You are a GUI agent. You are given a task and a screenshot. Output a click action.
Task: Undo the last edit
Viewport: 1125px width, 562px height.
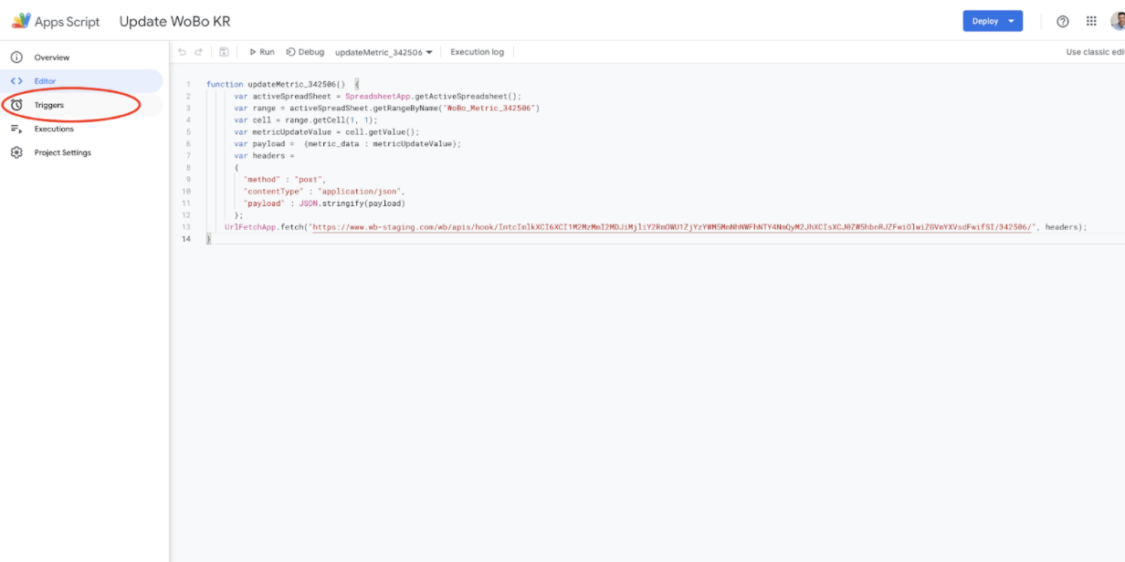point(182,52)
